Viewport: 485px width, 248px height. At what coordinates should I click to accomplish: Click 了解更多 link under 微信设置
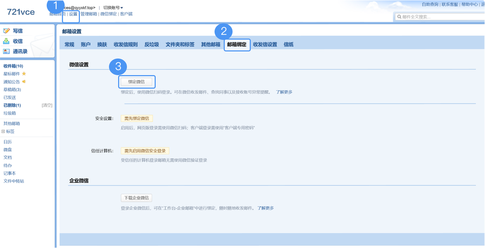[284, 92]
